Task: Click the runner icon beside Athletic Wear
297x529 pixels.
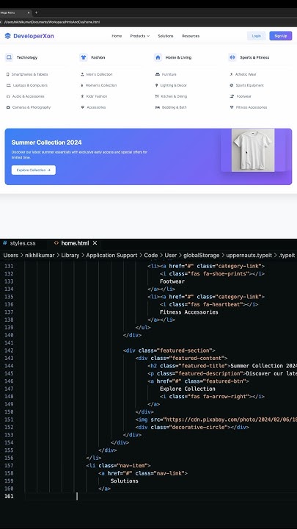Action: click(x=231, y=74)
